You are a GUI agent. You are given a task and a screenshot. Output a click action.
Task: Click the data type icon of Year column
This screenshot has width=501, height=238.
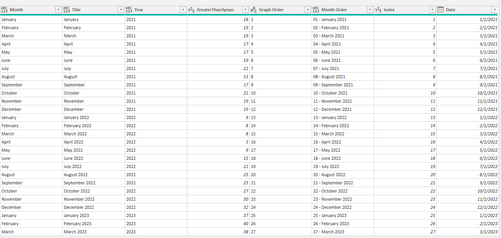coord(129,10)
